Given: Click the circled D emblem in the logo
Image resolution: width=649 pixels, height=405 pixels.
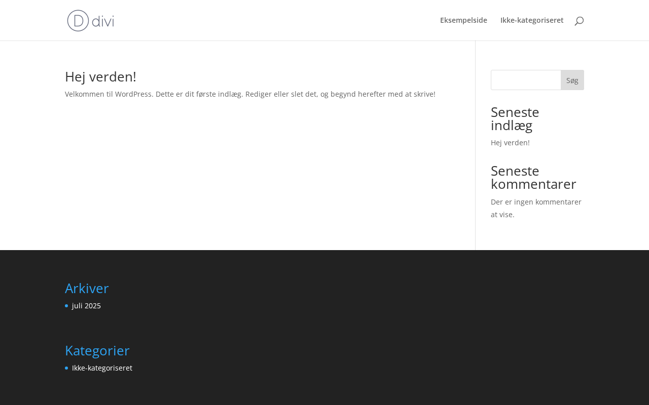Looking at the screenshot, I should point(78,21).
